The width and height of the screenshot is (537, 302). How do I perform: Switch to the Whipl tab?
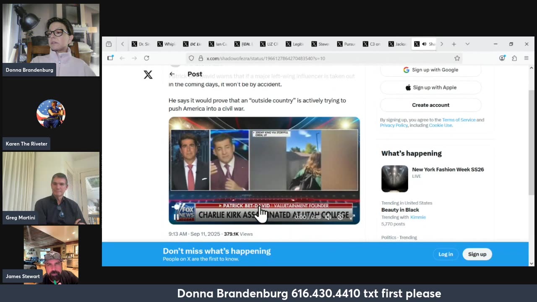pyautogui.click(x=167, y=44)
